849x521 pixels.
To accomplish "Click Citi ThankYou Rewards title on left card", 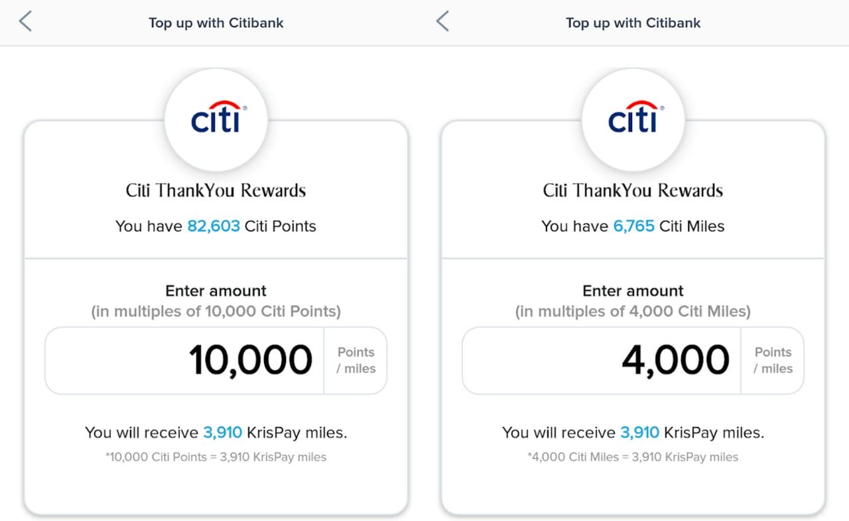I will pos(216,190).
